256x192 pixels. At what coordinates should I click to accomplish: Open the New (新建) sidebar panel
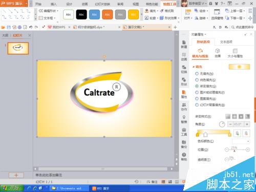pyautogui.click(x=184, y=44)
